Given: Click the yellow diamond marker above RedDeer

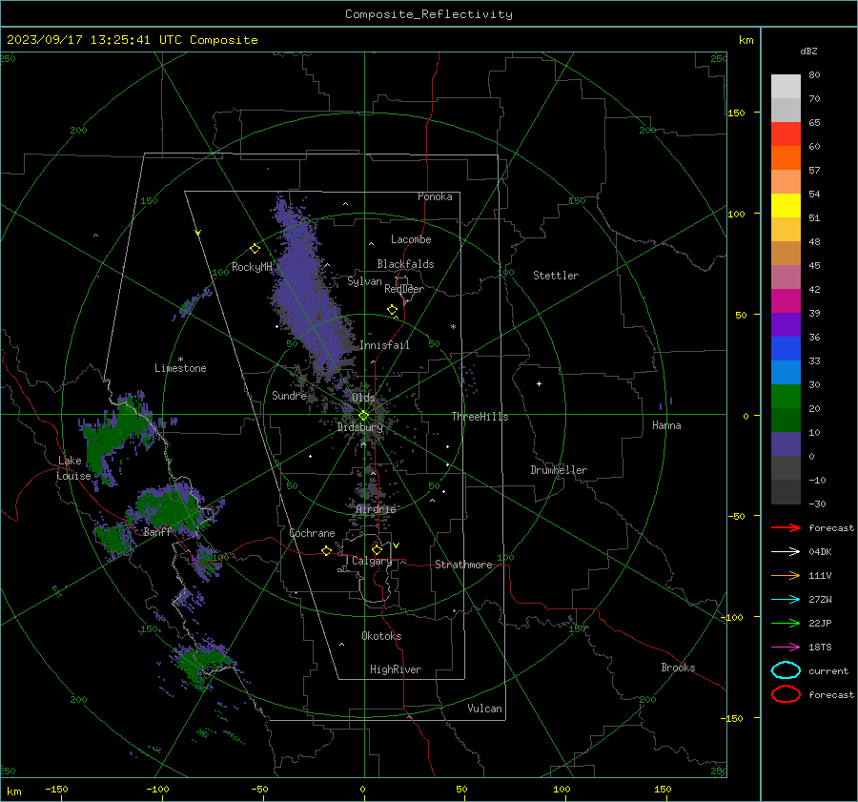Looking at the screenshot, I should pyautogui.click(x=393, y=310).
